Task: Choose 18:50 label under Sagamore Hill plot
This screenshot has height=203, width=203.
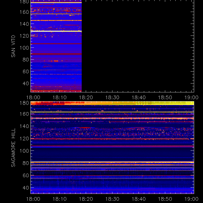Action: [165, 199]
